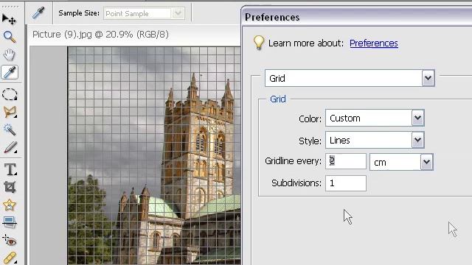Open the Preferences category dropdown showing Grid

350,78
